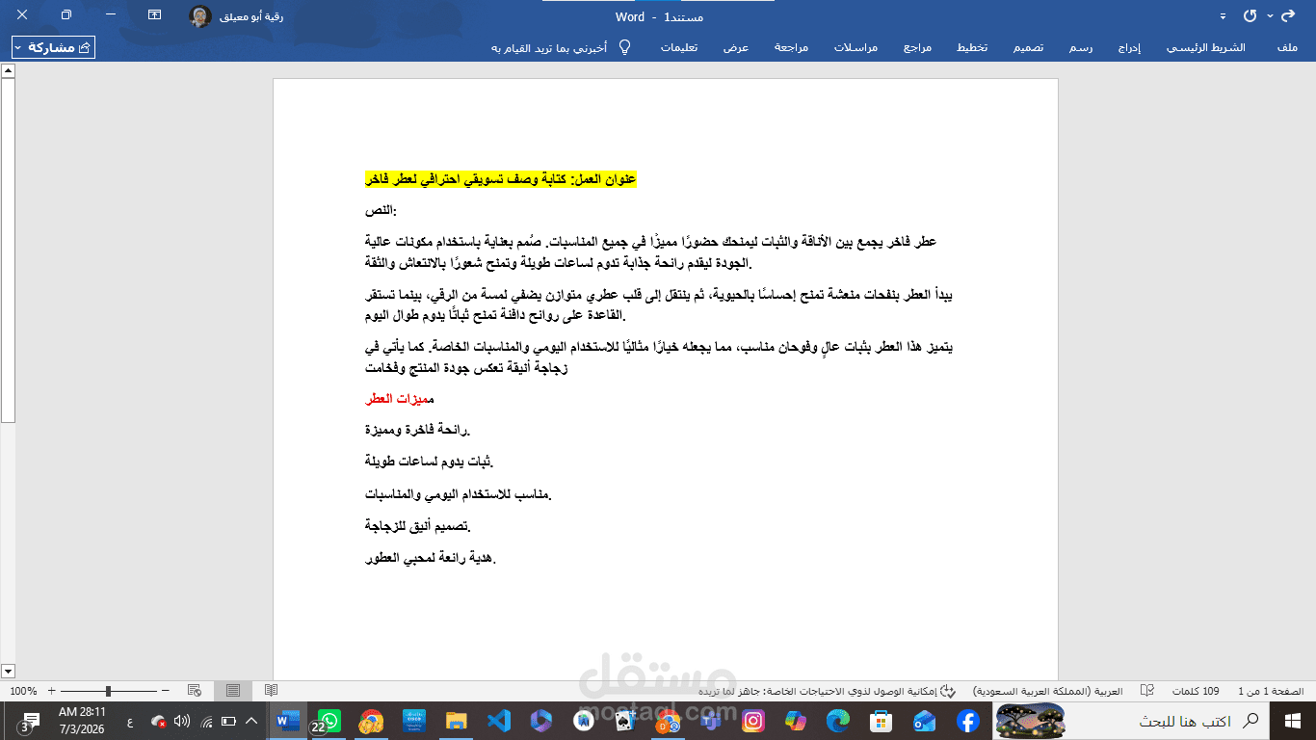
Task: Open the تصميم (Design) tab
Action: (x=1027, y=47)
